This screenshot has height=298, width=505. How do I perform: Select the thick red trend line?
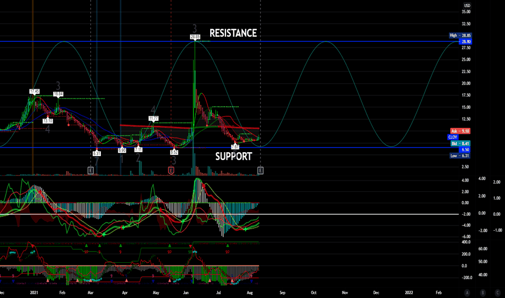190,127
